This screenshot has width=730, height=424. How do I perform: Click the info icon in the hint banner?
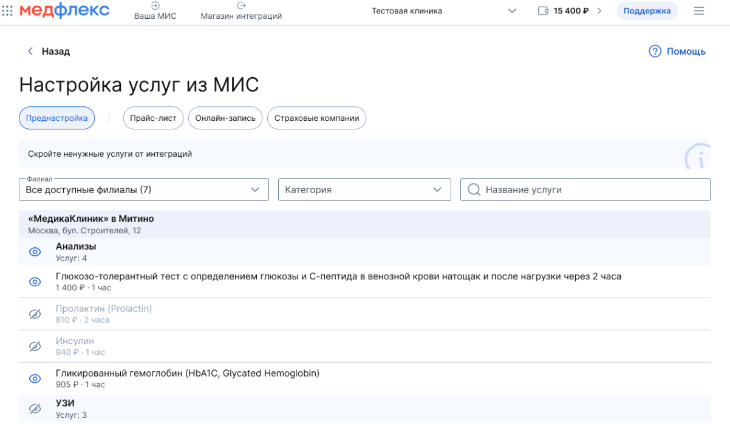(x=698, y=157)
